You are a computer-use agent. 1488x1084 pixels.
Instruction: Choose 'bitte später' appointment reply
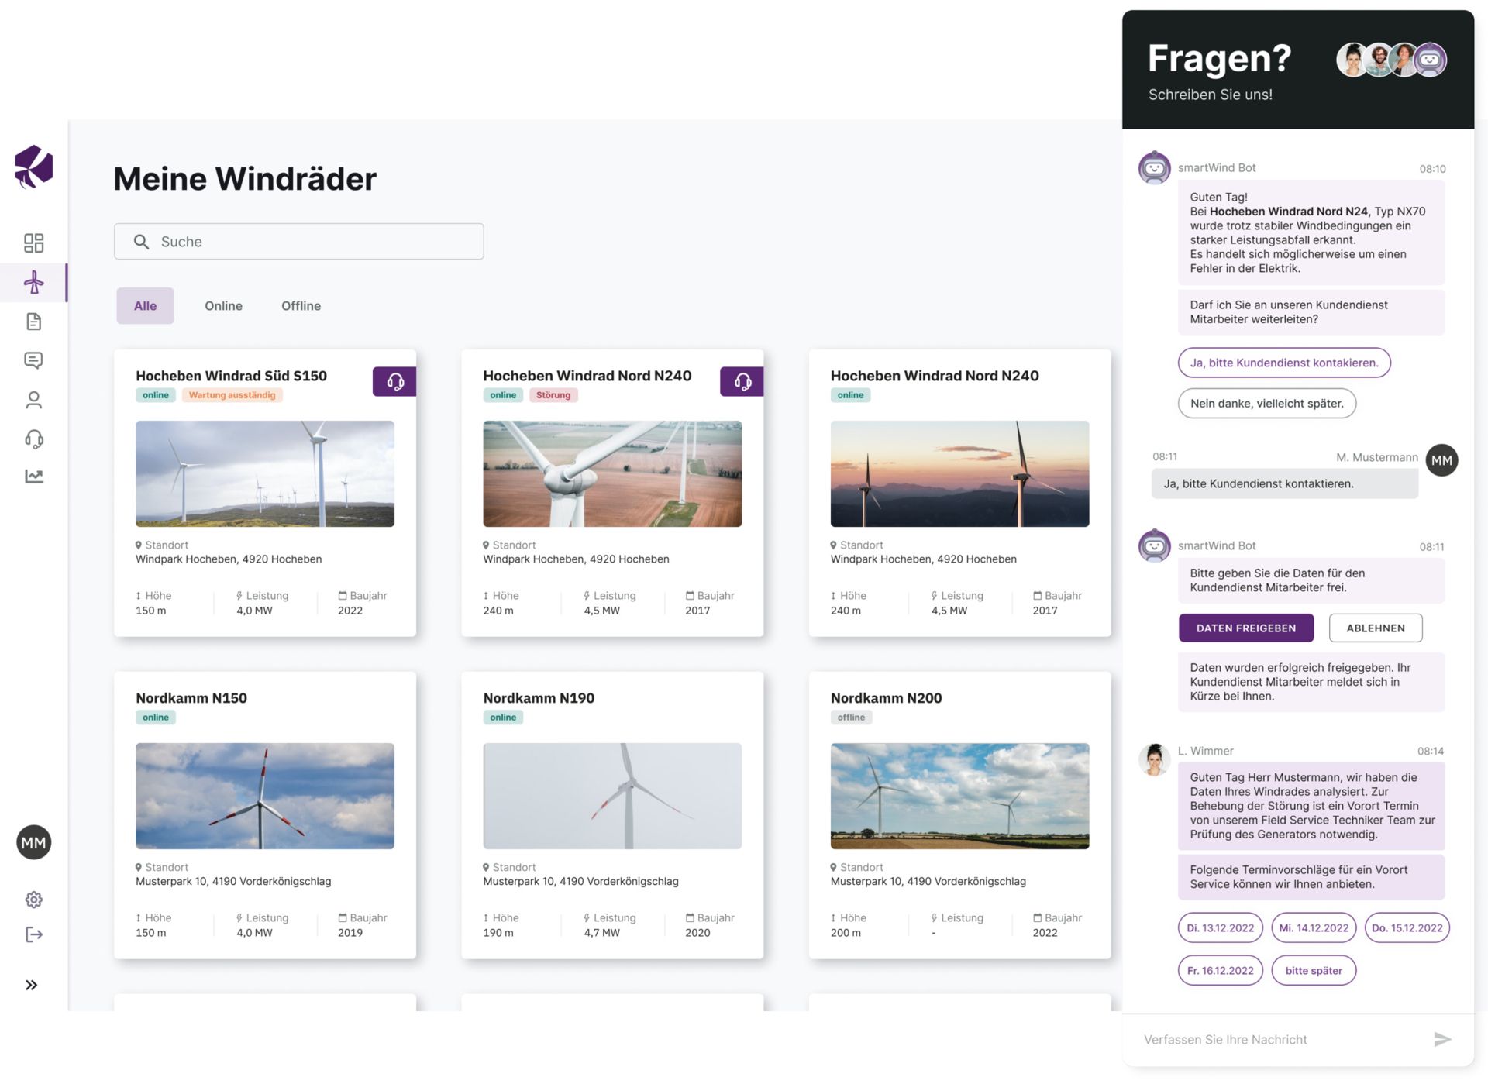(x=1314, y=970)
